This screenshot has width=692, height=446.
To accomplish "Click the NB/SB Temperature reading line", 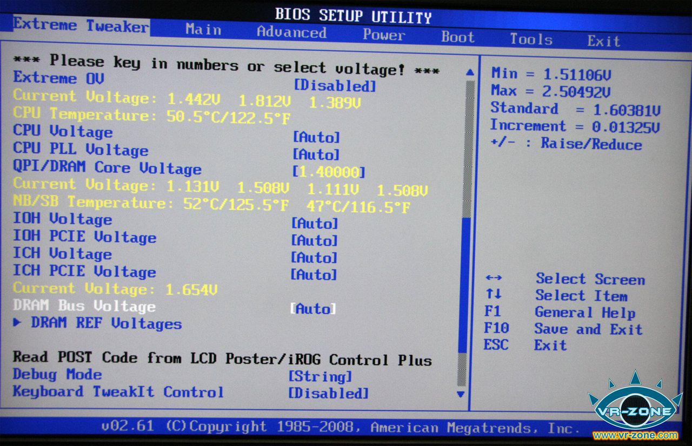I will pos(211,204).
